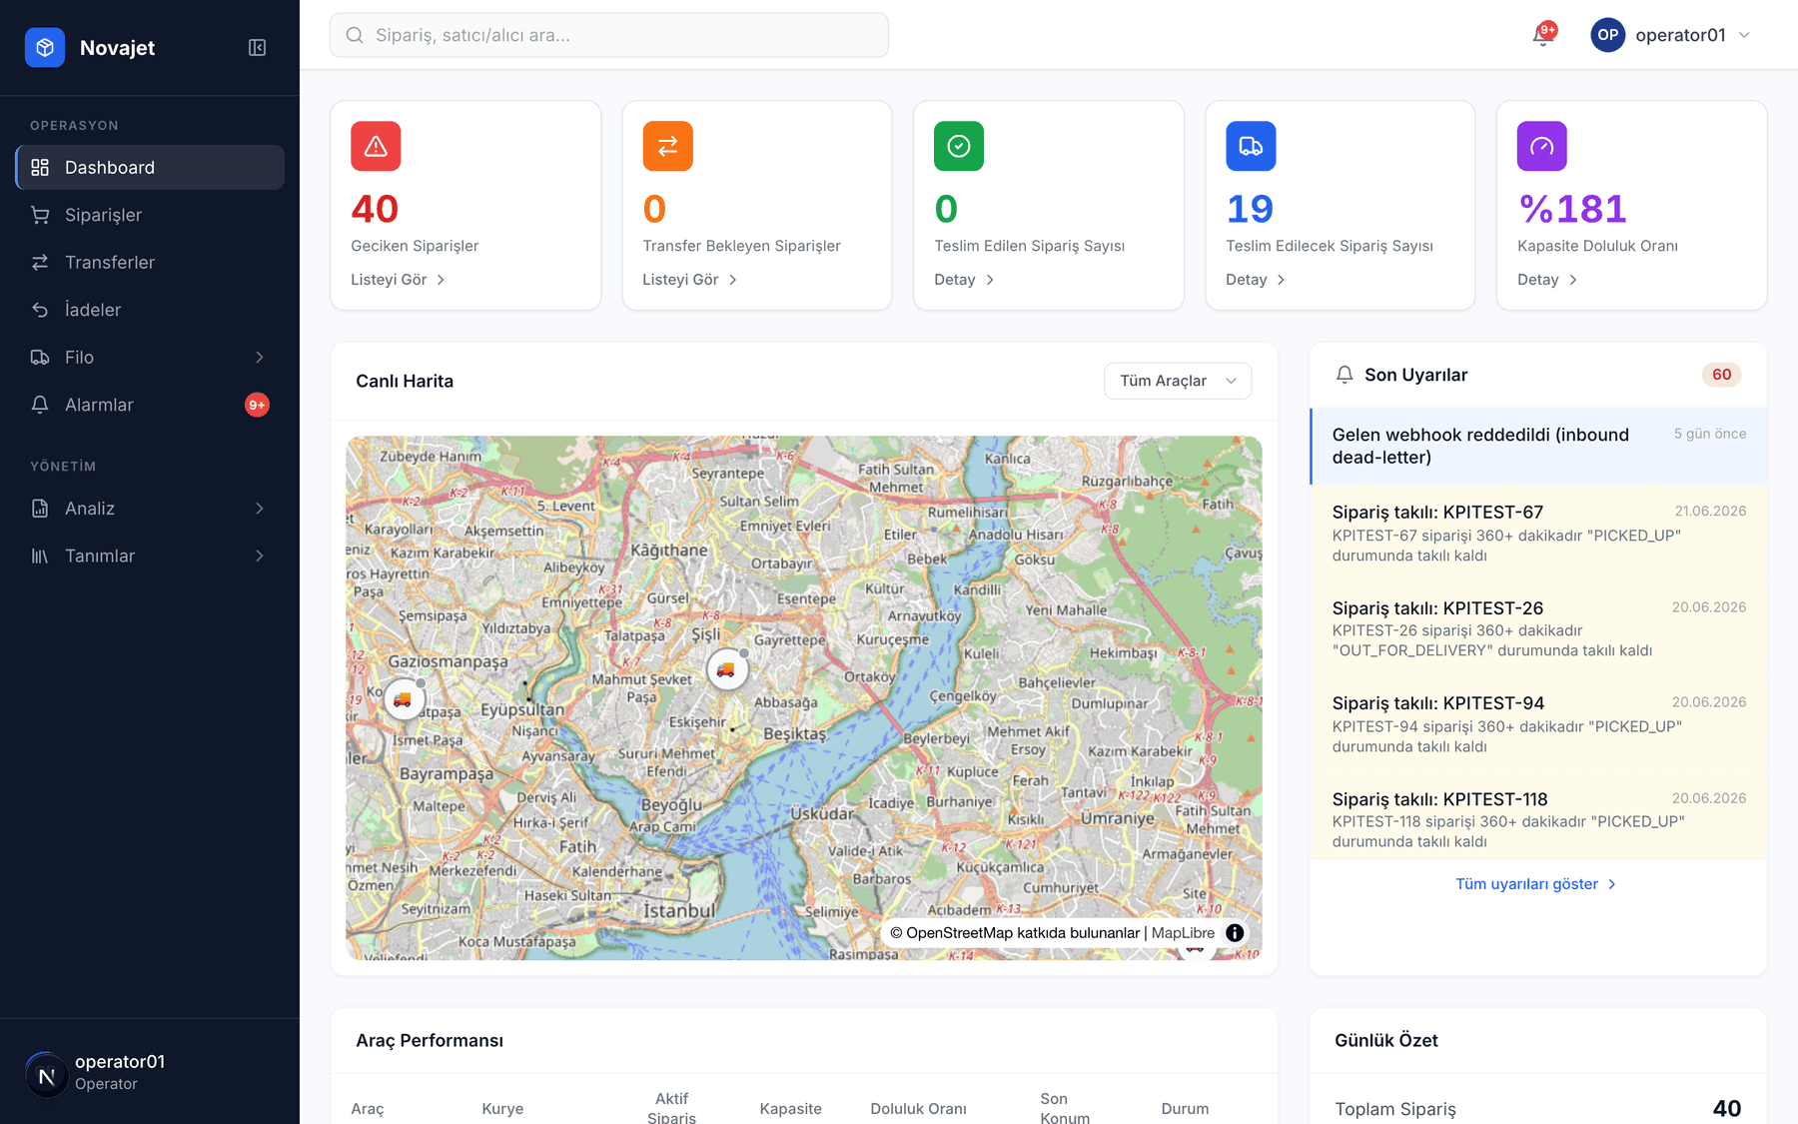This screenshot has height=1124, width=1798.
Task: Select the truck marker near Eyüpsultan on the map
Action: pyautogui.click(x=404, y=699)
